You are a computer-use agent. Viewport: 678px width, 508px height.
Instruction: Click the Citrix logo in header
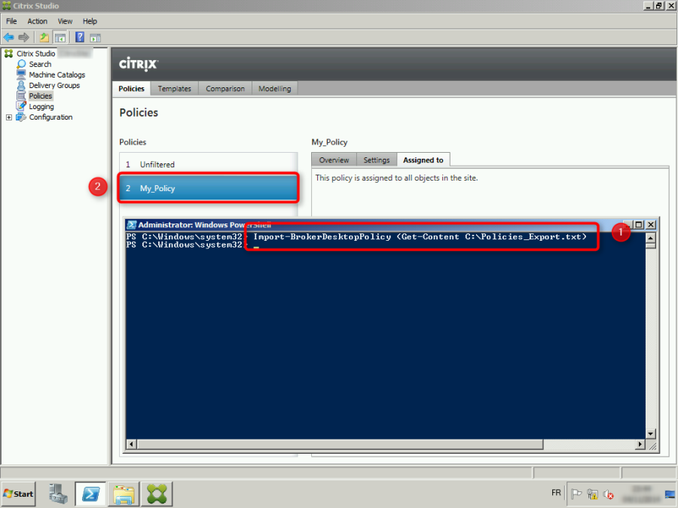[x=139, y=64]
